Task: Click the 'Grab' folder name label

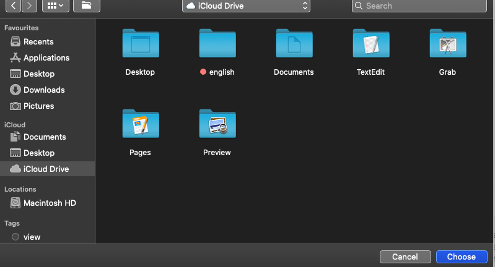Action: (447, 72)
